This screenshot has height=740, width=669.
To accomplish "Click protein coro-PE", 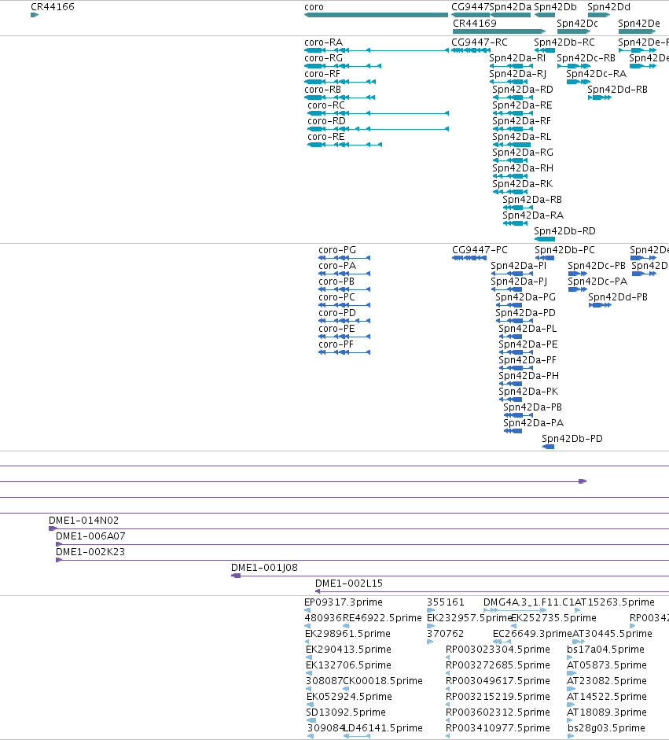I will pyautogui.click(x=337, y=329).
